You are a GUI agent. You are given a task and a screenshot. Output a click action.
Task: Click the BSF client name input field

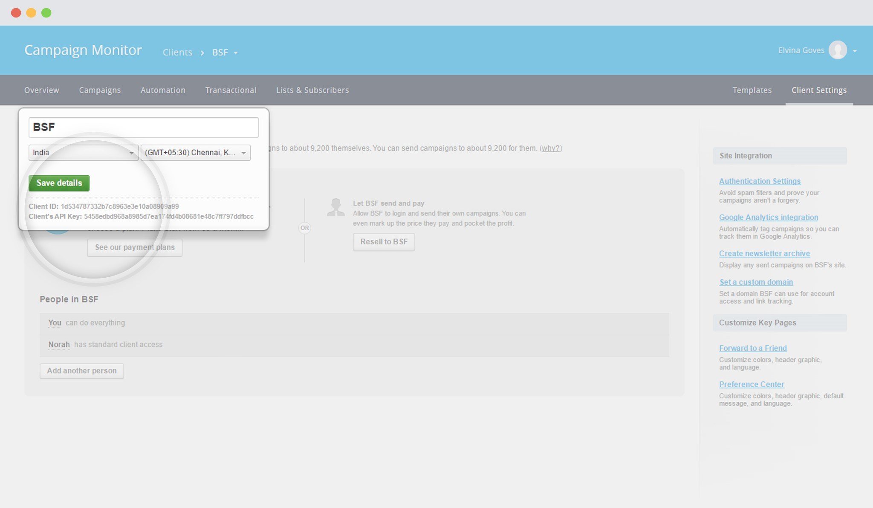click(x=143, y=126)
